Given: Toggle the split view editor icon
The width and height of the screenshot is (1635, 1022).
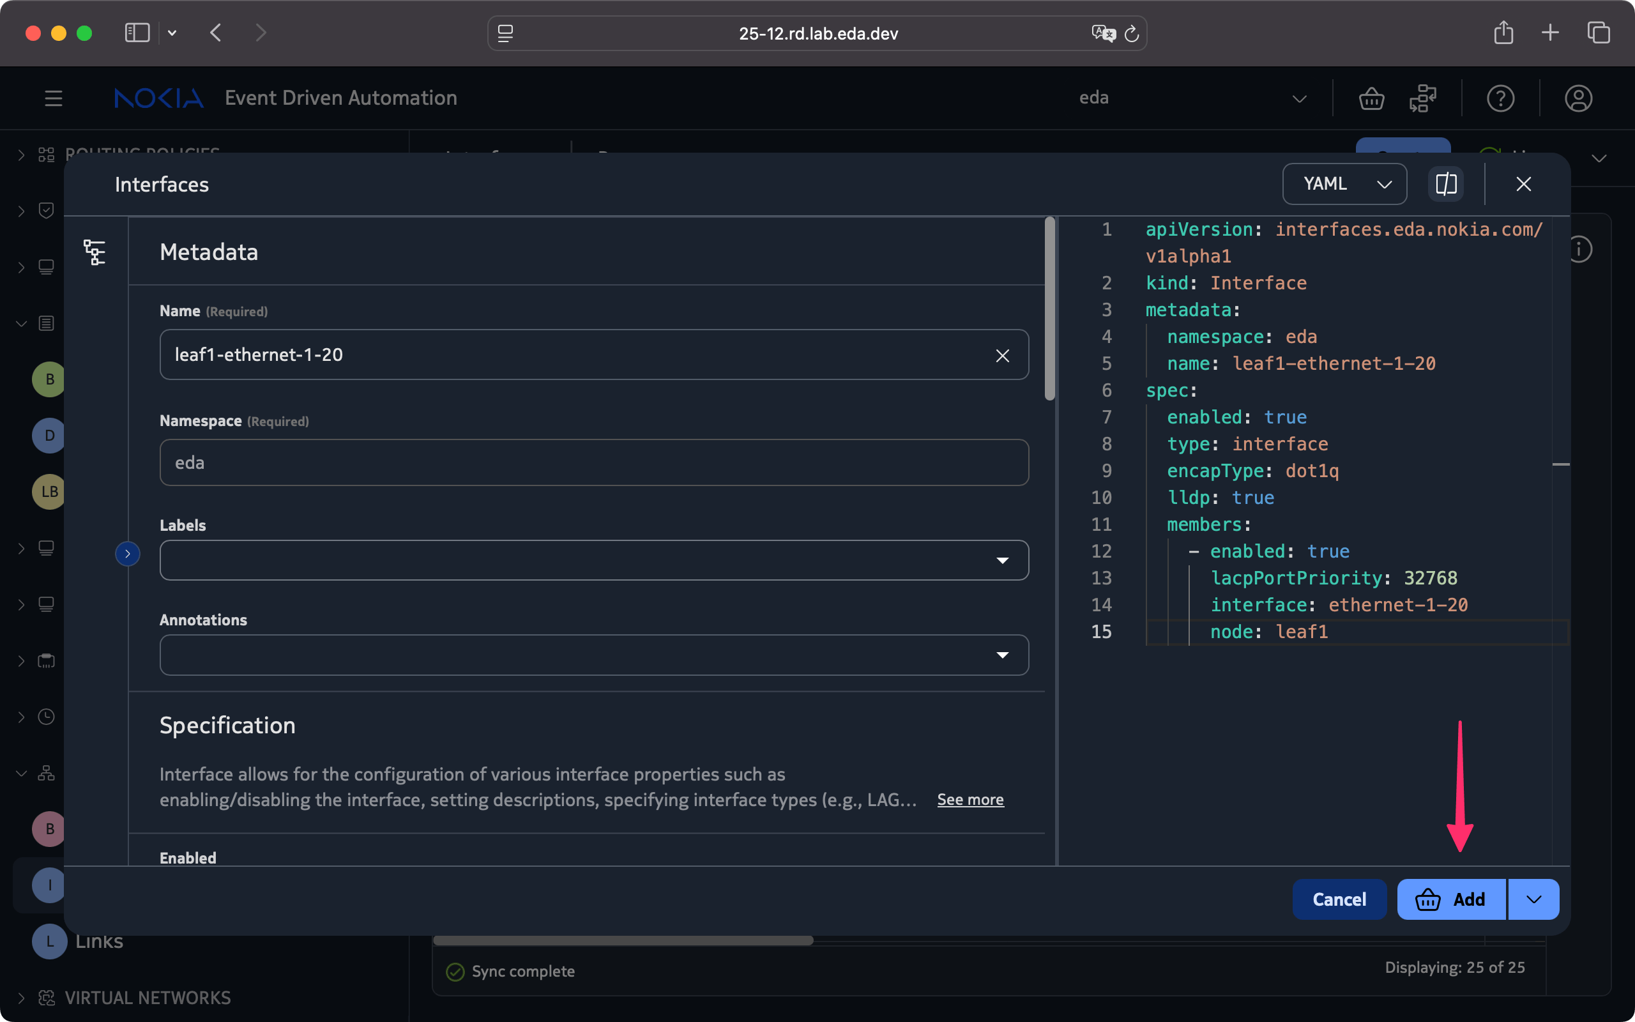Looking at the screenshot, I should pos(1446,184).
